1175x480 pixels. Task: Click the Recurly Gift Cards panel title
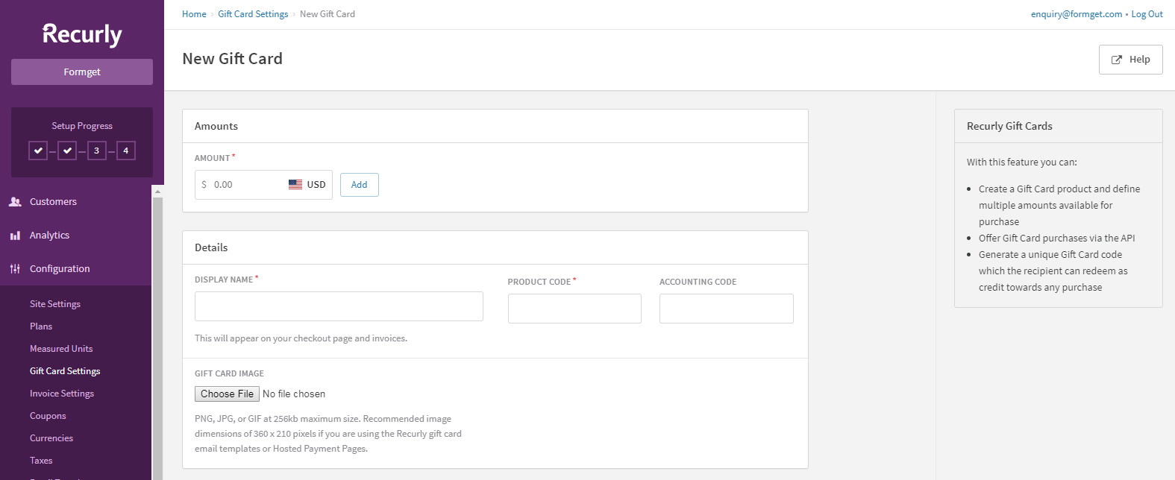tap(1009, 126)
